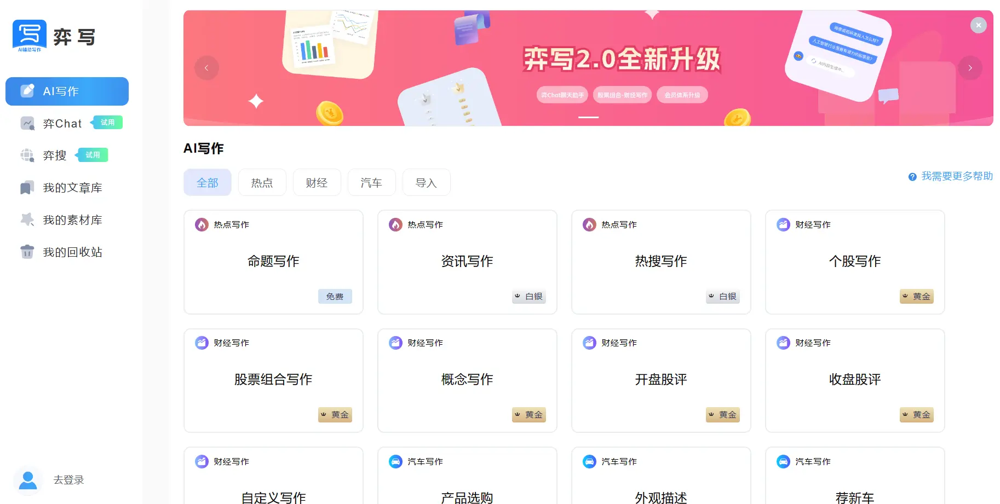Open the 命题写作 free card
Viewport: 1000px width, 504px height.
tap(273, 262)
